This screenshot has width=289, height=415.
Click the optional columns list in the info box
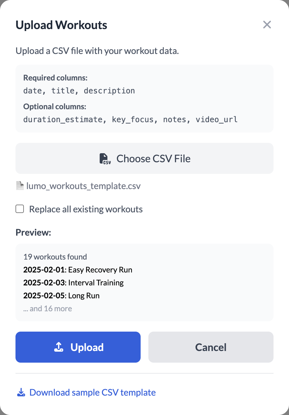130,119
